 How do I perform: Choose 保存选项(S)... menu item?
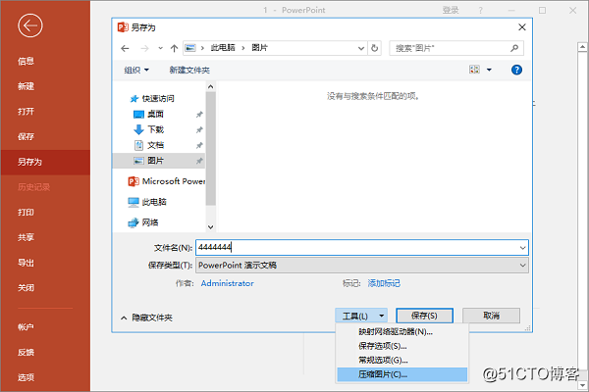click(402, 346)
